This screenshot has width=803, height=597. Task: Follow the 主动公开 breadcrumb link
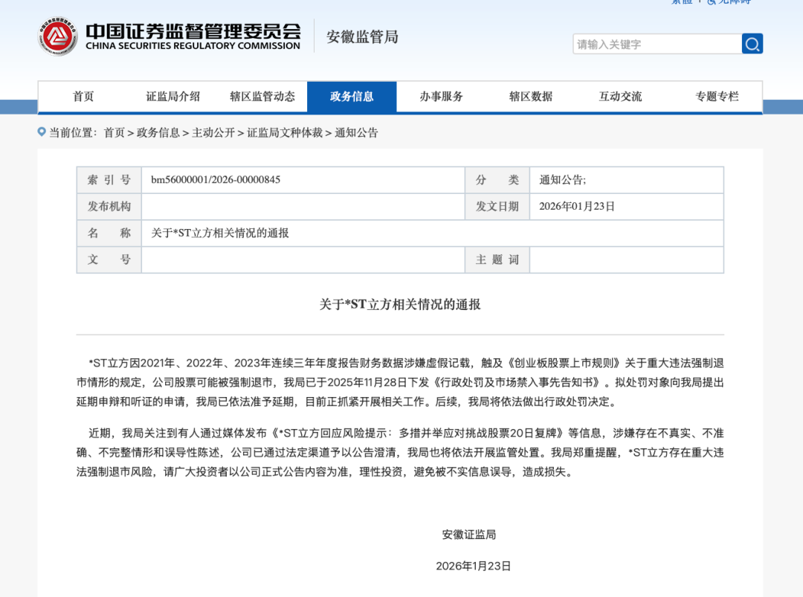213,133
